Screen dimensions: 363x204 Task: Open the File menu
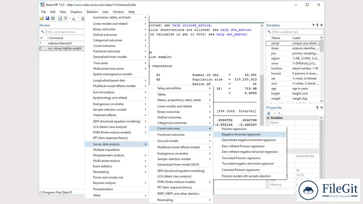click(43, 12)
